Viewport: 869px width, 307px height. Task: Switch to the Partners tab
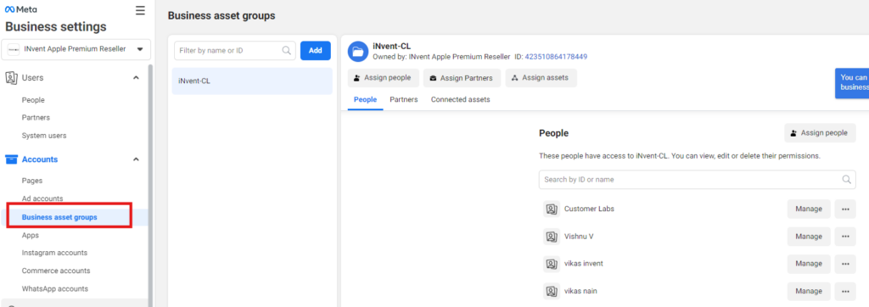pos(403,100)
